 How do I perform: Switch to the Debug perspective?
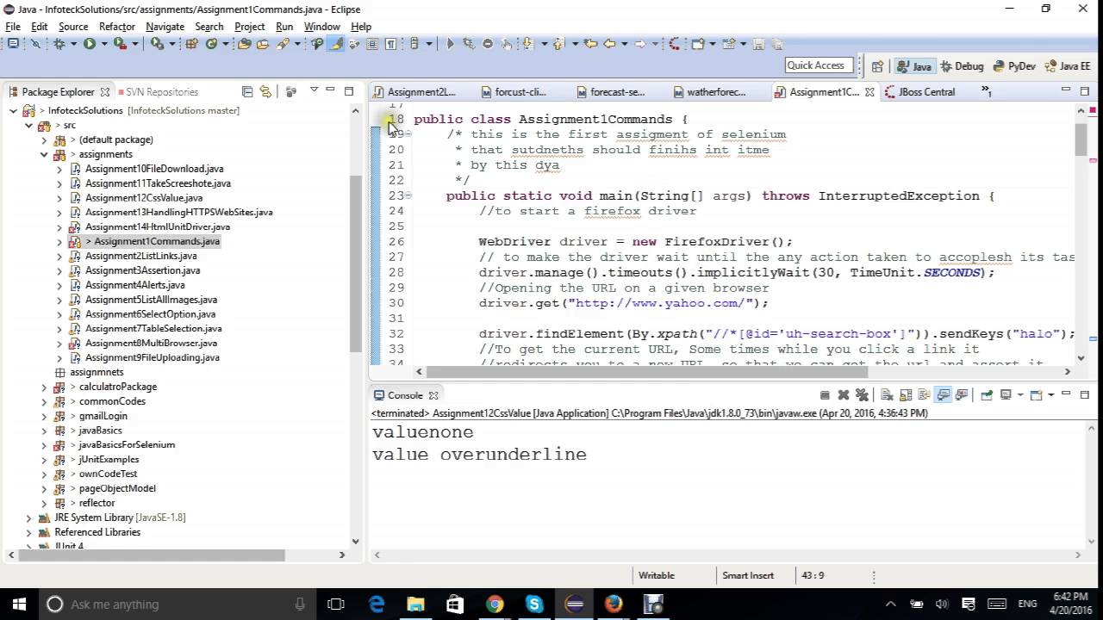tap(963, 66)
